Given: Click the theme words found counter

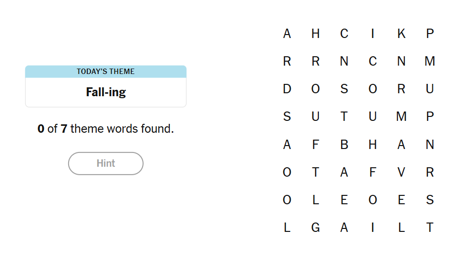Looking at the screenshot, I should click(x=106, y=129).
